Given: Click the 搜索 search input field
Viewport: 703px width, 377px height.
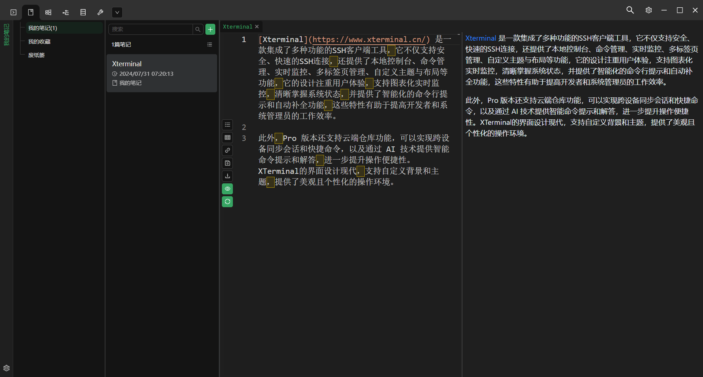Looking at the screenshot, I should point(151,29).
